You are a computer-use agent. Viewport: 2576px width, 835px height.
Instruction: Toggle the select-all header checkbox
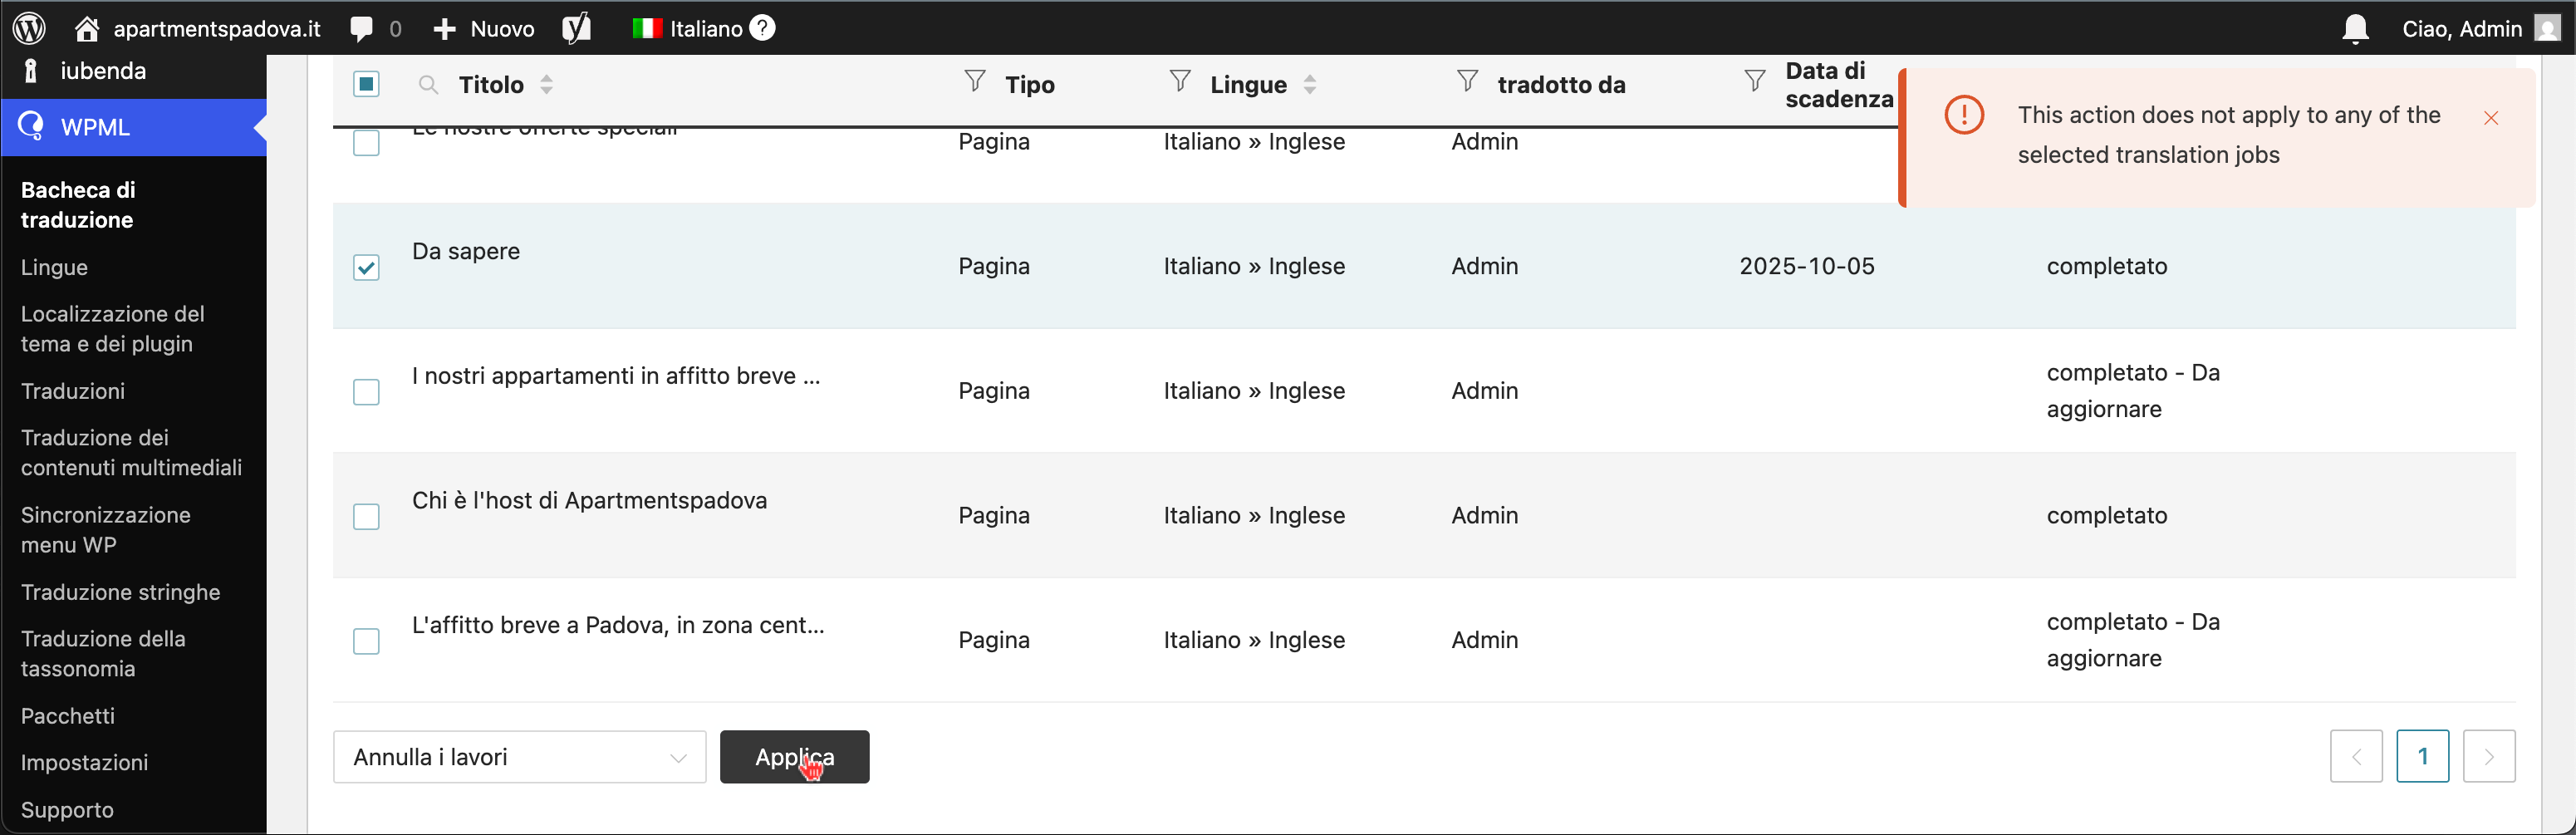coord(367,84)
